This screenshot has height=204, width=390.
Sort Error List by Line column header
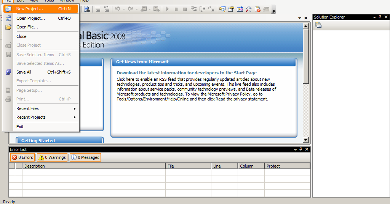[225, 166]
